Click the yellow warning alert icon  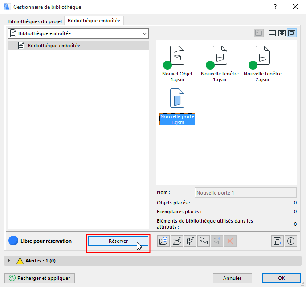coord(20,261)
